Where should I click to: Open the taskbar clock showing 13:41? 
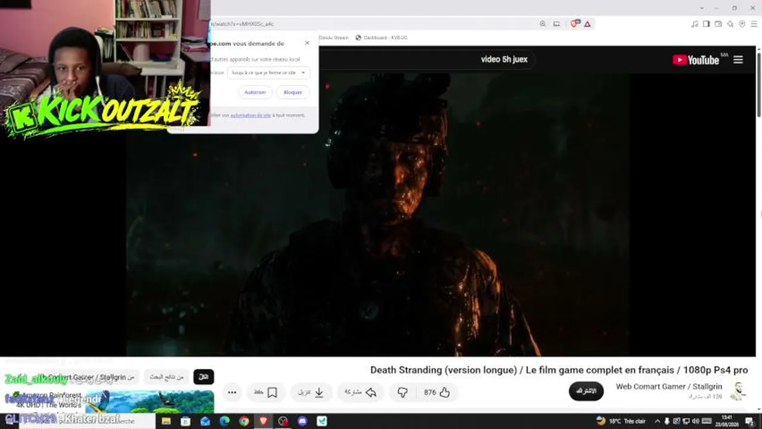click(727, 421)
